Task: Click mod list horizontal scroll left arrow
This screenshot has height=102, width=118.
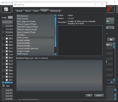Action: [3, 82]
